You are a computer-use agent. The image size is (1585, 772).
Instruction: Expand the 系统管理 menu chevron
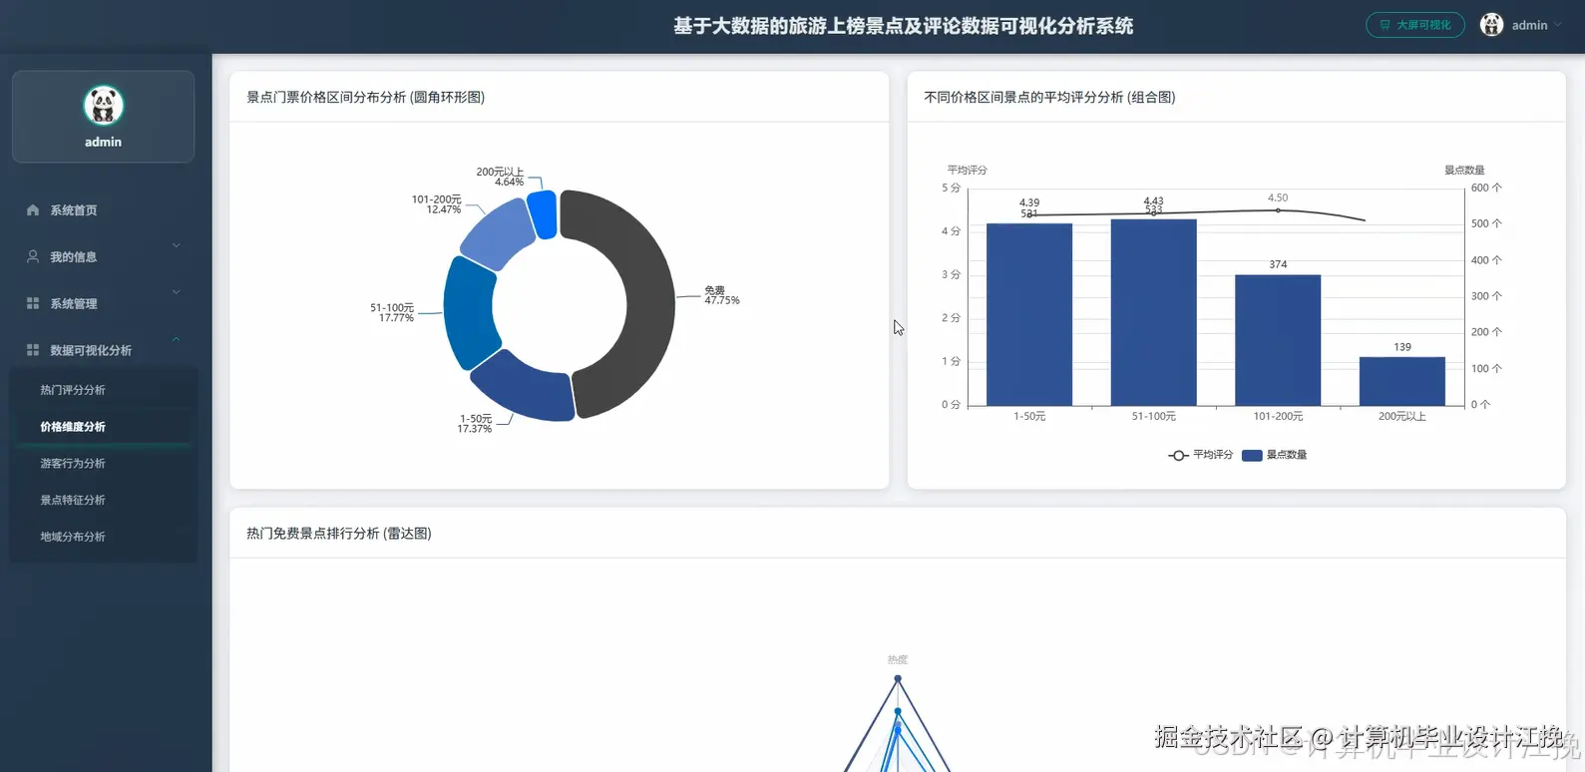[x=177, y=292]
